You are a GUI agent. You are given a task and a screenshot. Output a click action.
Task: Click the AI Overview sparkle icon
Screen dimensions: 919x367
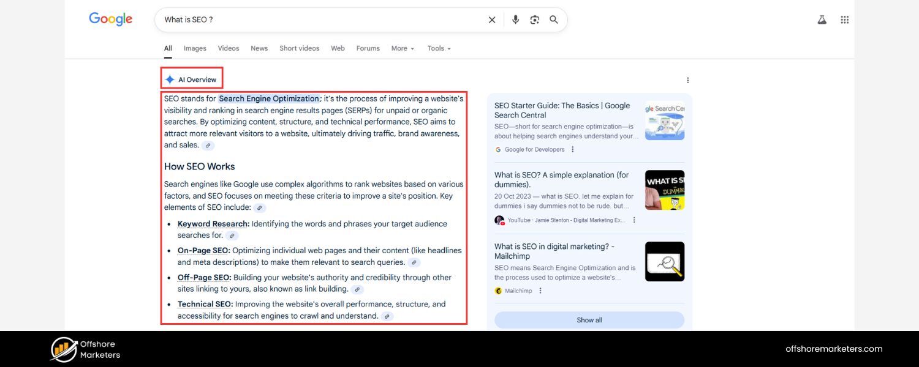coord(169,79)
